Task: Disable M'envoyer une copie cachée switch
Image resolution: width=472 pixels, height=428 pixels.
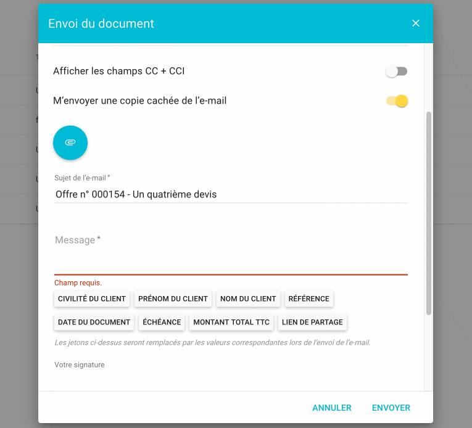Action: pos(397,101)
